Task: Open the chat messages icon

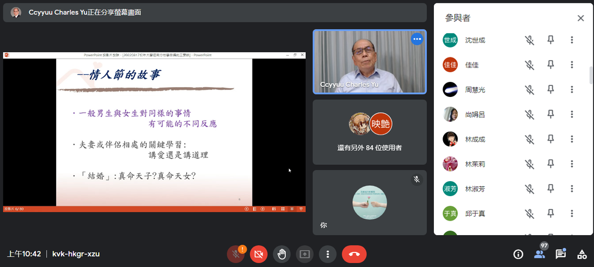Action: click(561, 254)
